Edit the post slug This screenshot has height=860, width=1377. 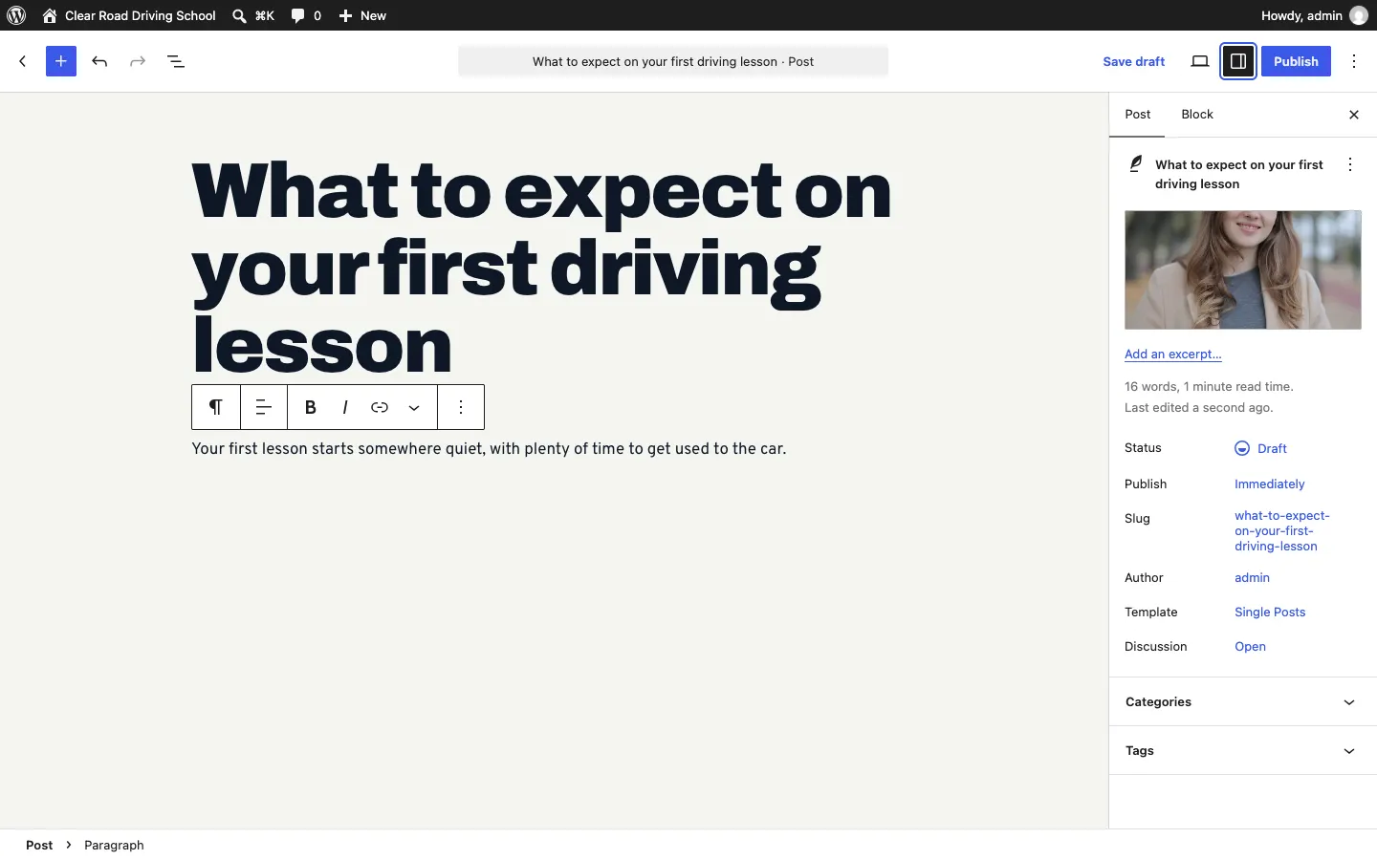coord(1282,531)
